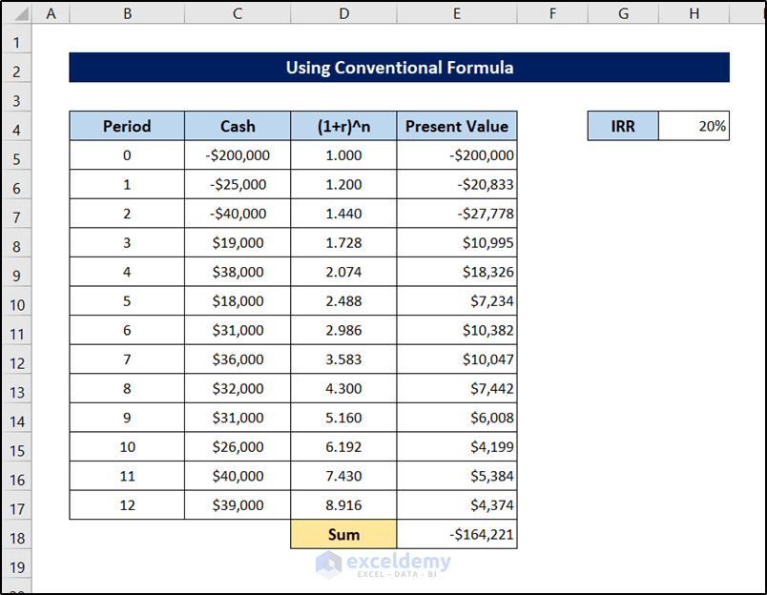Select the (1+r)^n header cell
Screen dimensions: 767x595
click(343, 126)
